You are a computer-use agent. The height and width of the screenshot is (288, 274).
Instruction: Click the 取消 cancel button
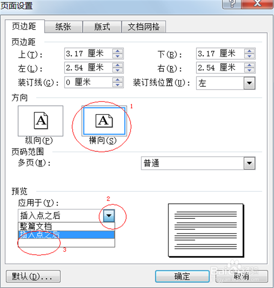tap(242, 276)
